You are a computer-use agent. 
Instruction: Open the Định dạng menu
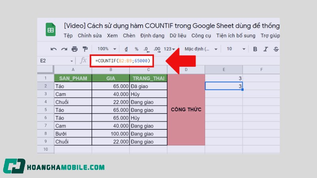click(152, 36)
